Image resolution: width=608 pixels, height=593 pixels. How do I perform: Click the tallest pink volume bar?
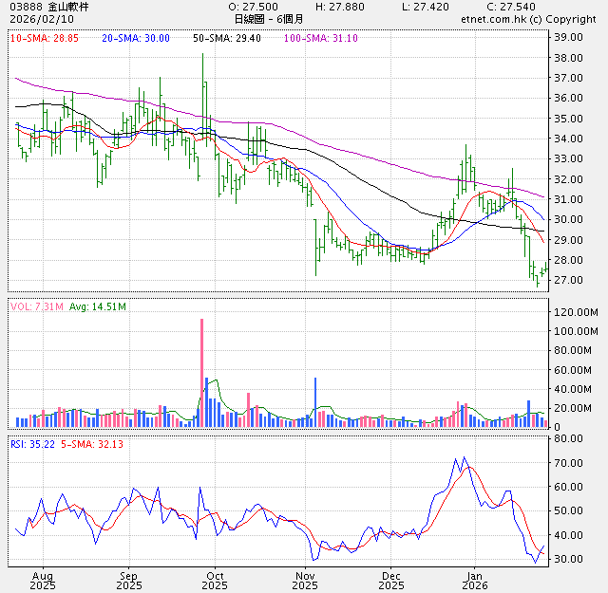click(x=201, y=373)
